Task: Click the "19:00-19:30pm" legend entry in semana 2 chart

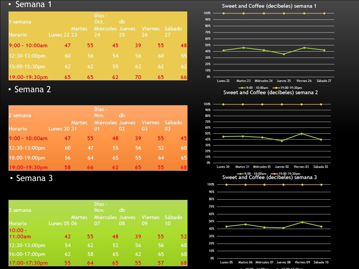Action: pos(286,174)
